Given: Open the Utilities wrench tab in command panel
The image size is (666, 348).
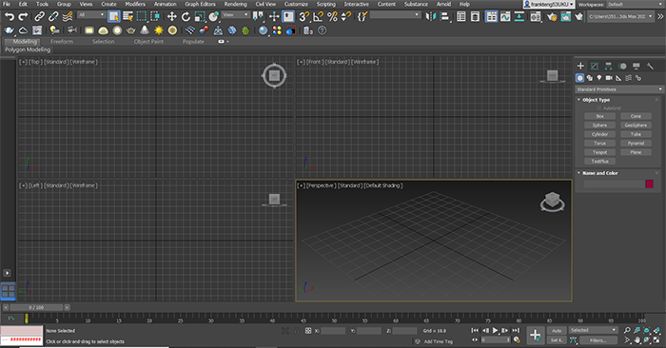Looking at the screenshot, I should click(x=650, y=66).
